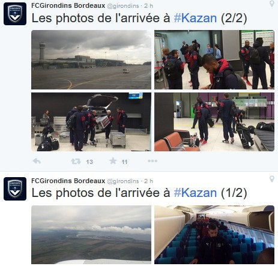Open the photo of players near the terminal doors
This screenshot has height=266, width=278.
click(x=214, y=59)
